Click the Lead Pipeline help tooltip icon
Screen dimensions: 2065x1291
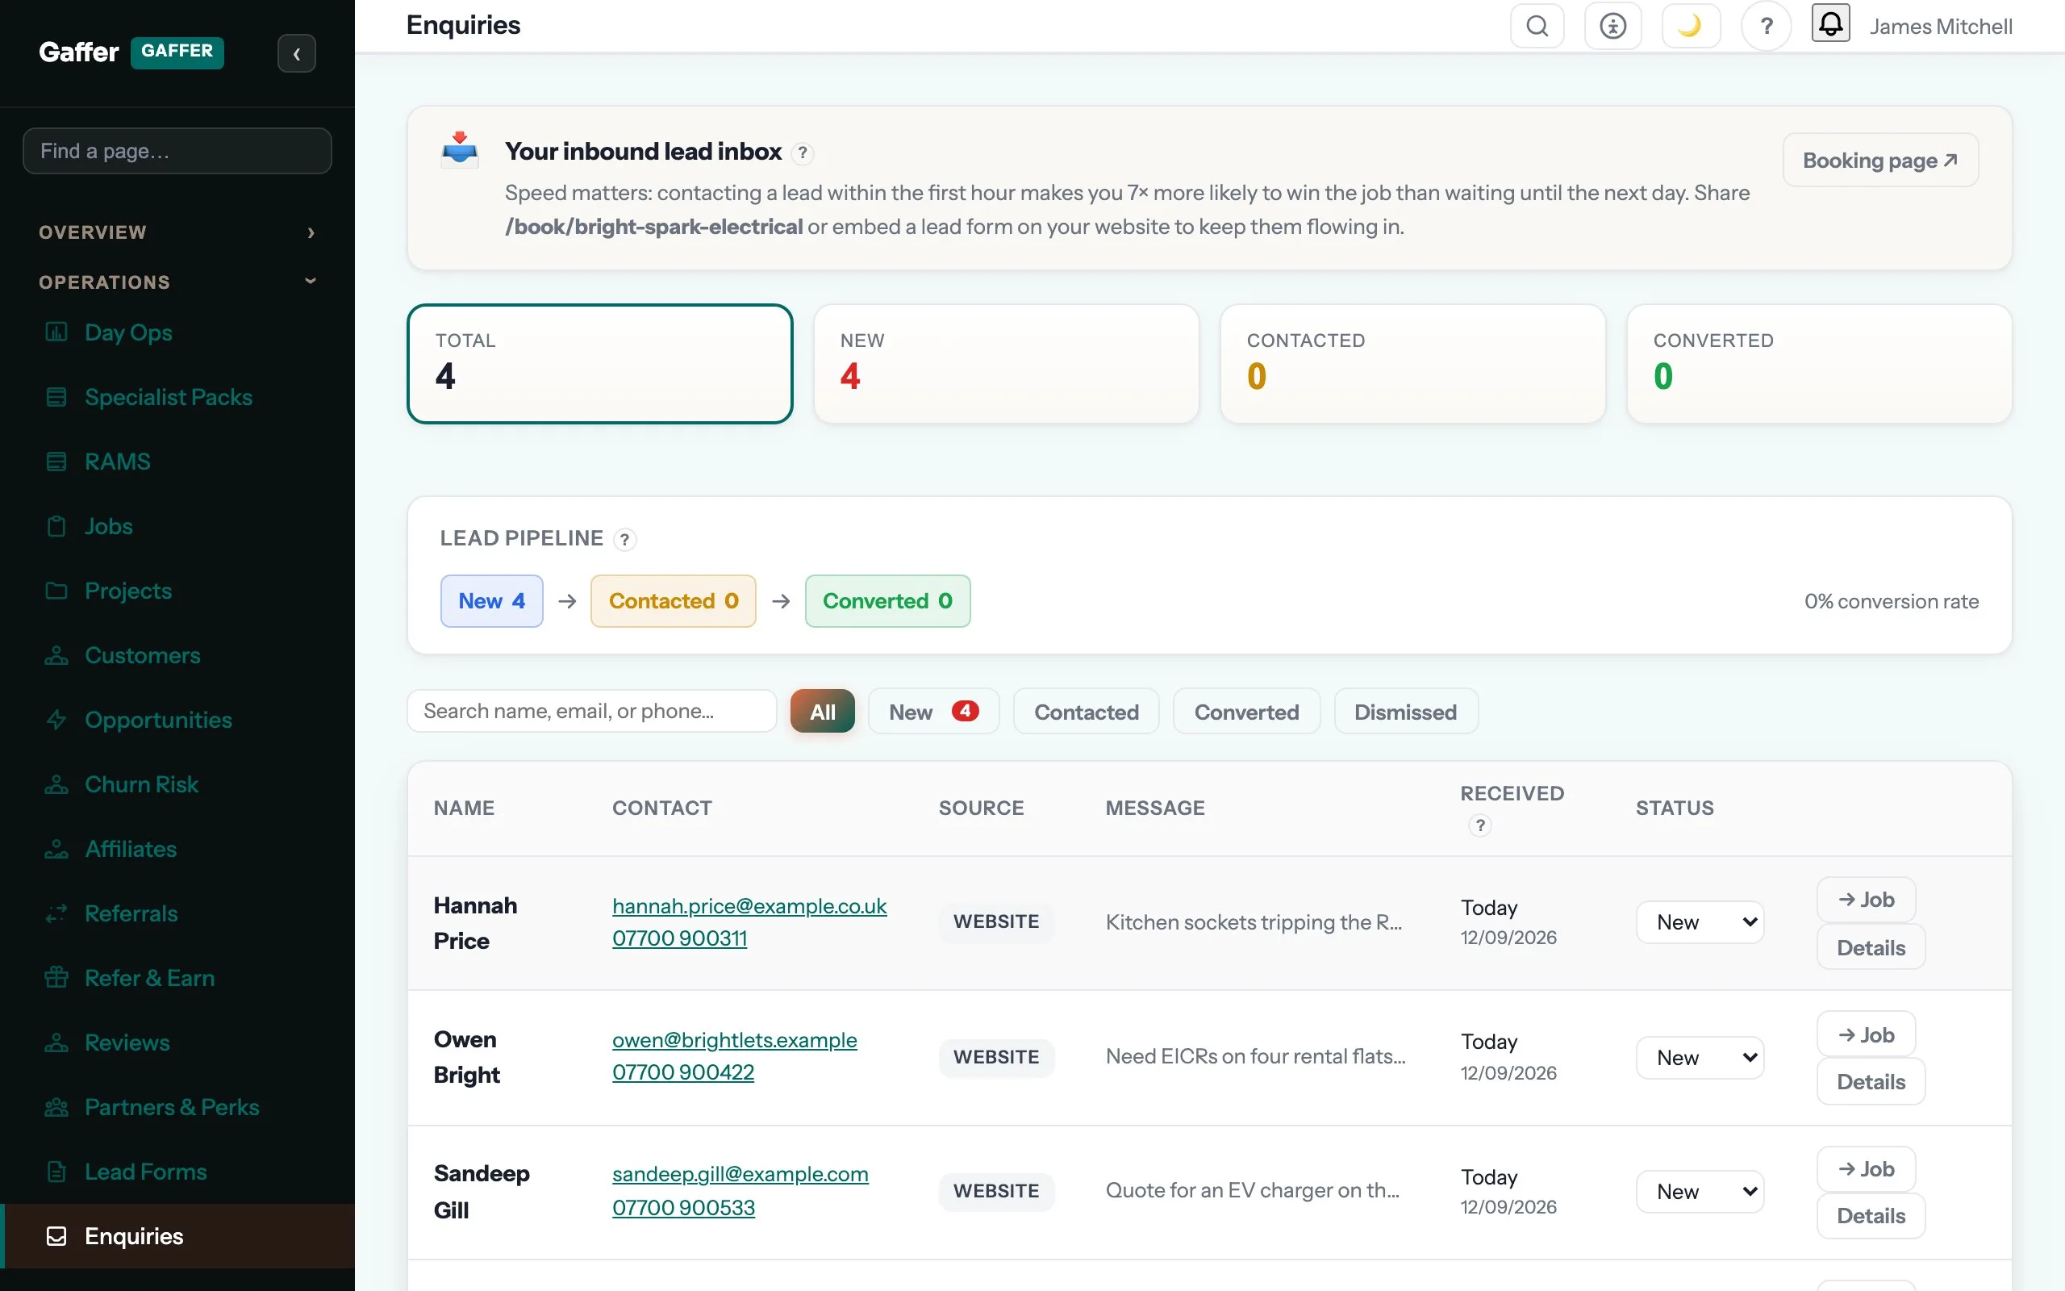point(624,540)
